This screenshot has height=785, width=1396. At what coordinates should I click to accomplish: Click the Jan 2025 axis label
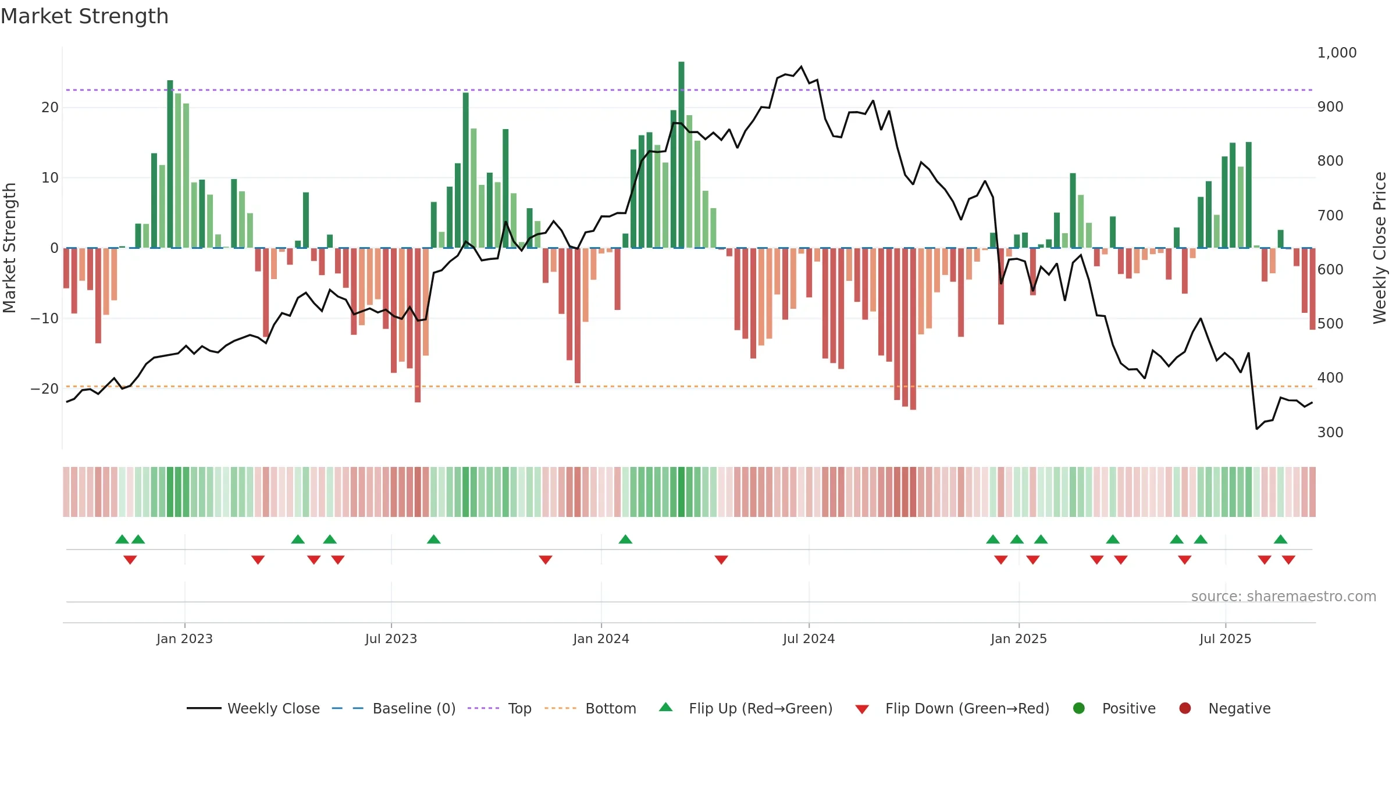[x=1018, y=639]
